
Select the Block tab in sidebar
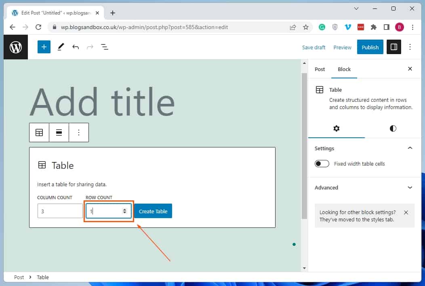click(344, 69)
